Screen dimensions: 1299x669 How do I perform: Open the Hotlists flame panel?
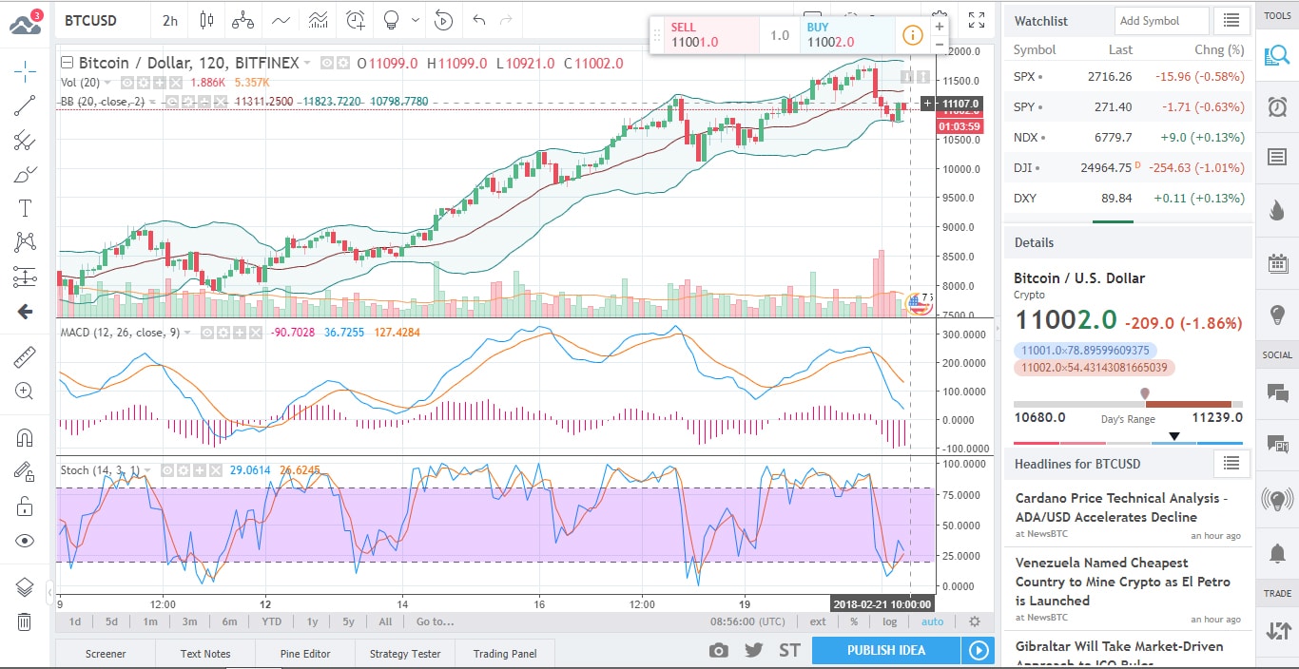[1277, 209]
